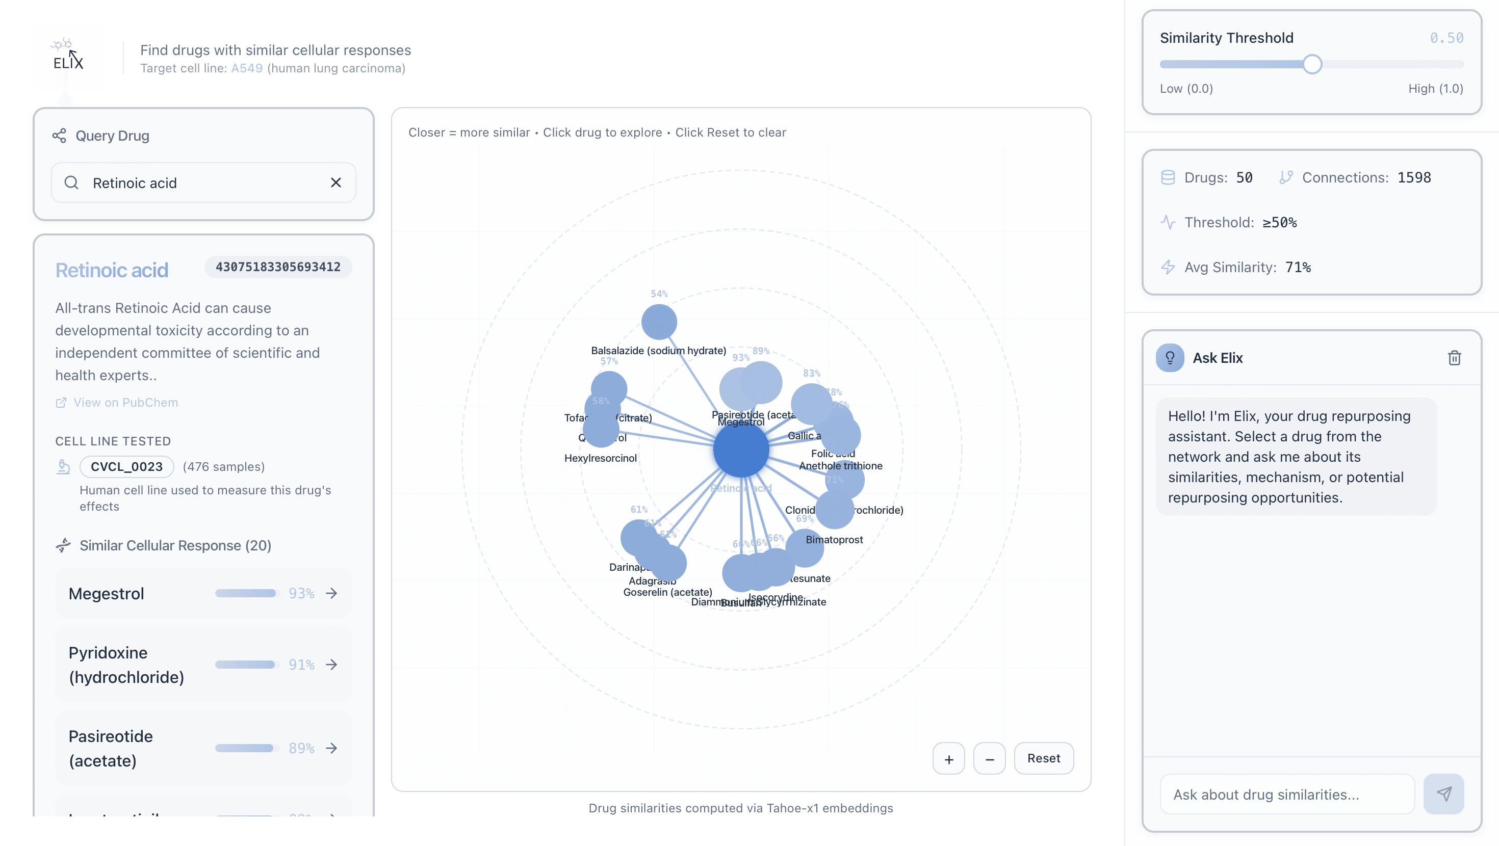Focus the Ask about drug similarities field
This screenshot has height=846, width=1499.
pyautogui.click(x=1287, y=794)
